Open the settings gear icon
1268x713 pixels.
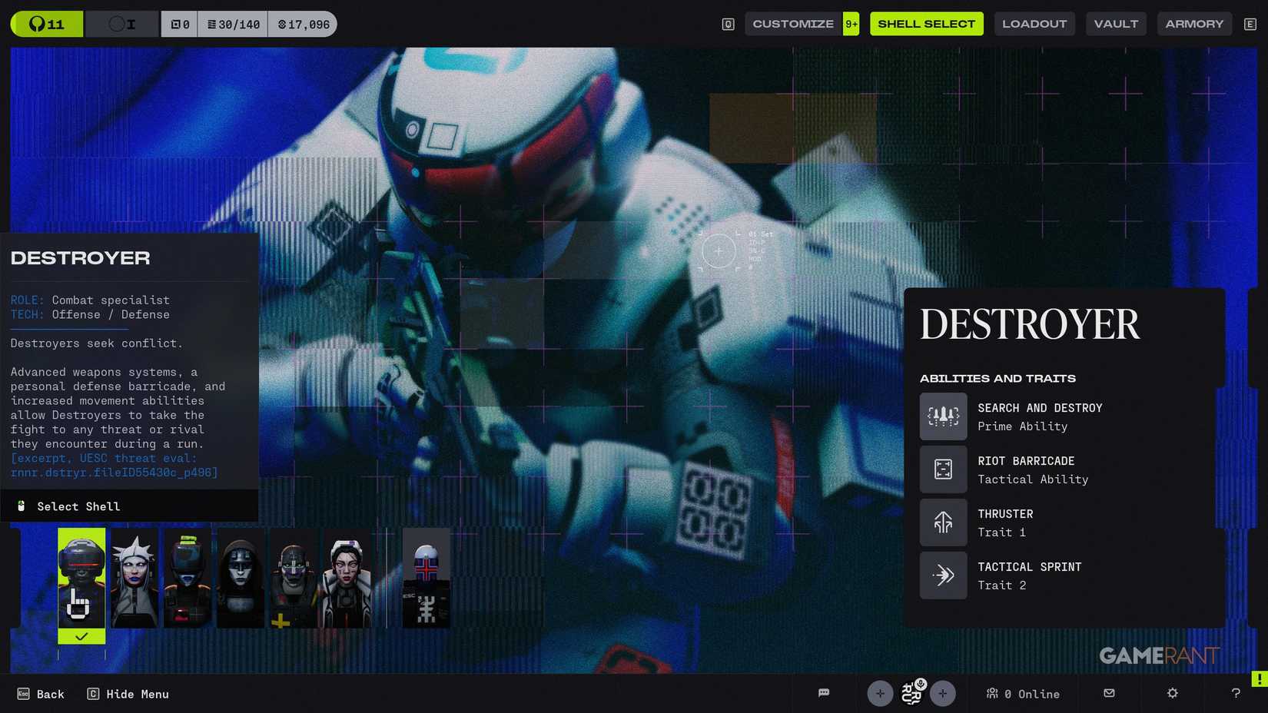[1173, 694]
